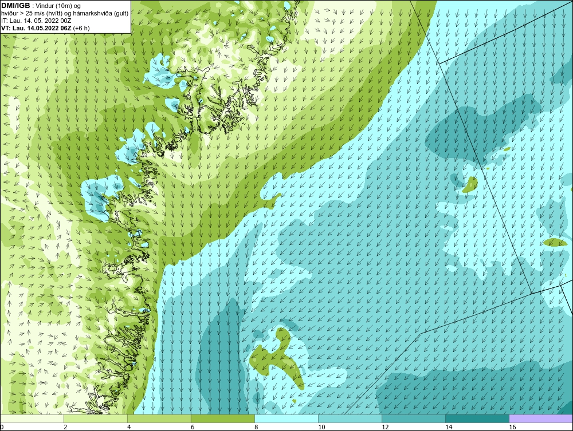Click the legend label '16'

[x=512, y=428]
